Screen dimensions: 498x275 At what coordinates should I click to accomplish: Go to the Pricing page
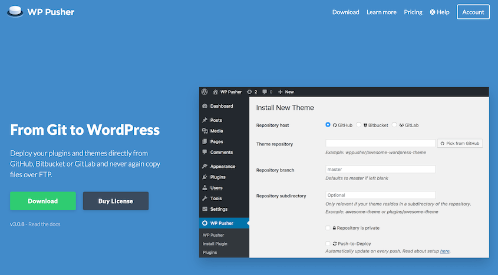[413, 12]
